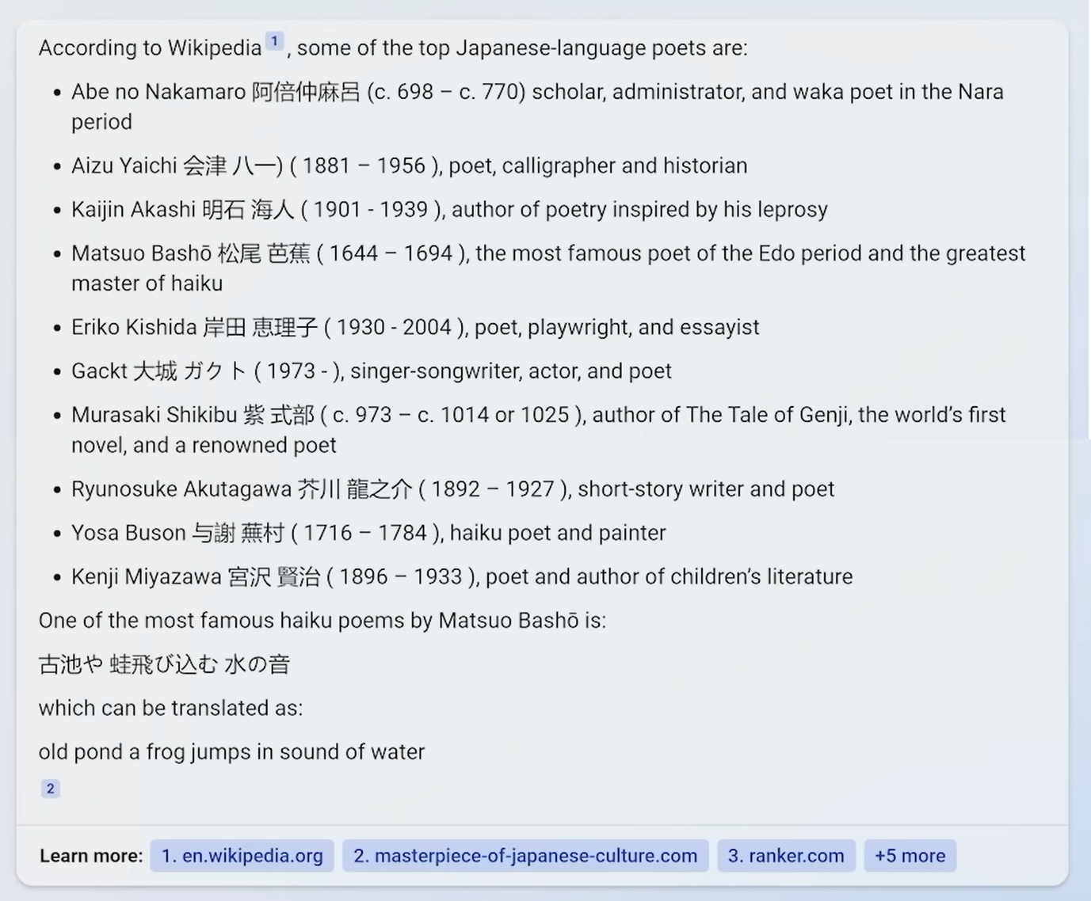Click the translation 'old pond a frog jumps in'
Viewport: 1091px width, 901px height.
(x=231, y=751)
